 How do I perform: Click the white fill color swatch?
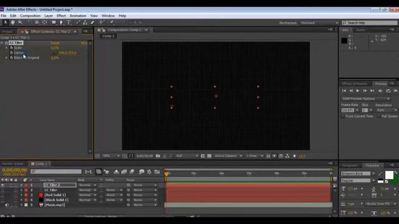click(389, 175)
